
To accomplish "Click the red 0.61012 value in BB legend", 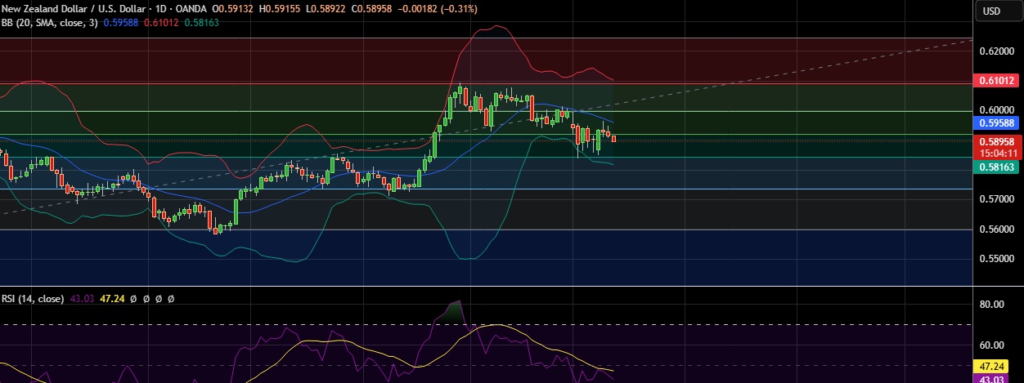I will point(159,22).
